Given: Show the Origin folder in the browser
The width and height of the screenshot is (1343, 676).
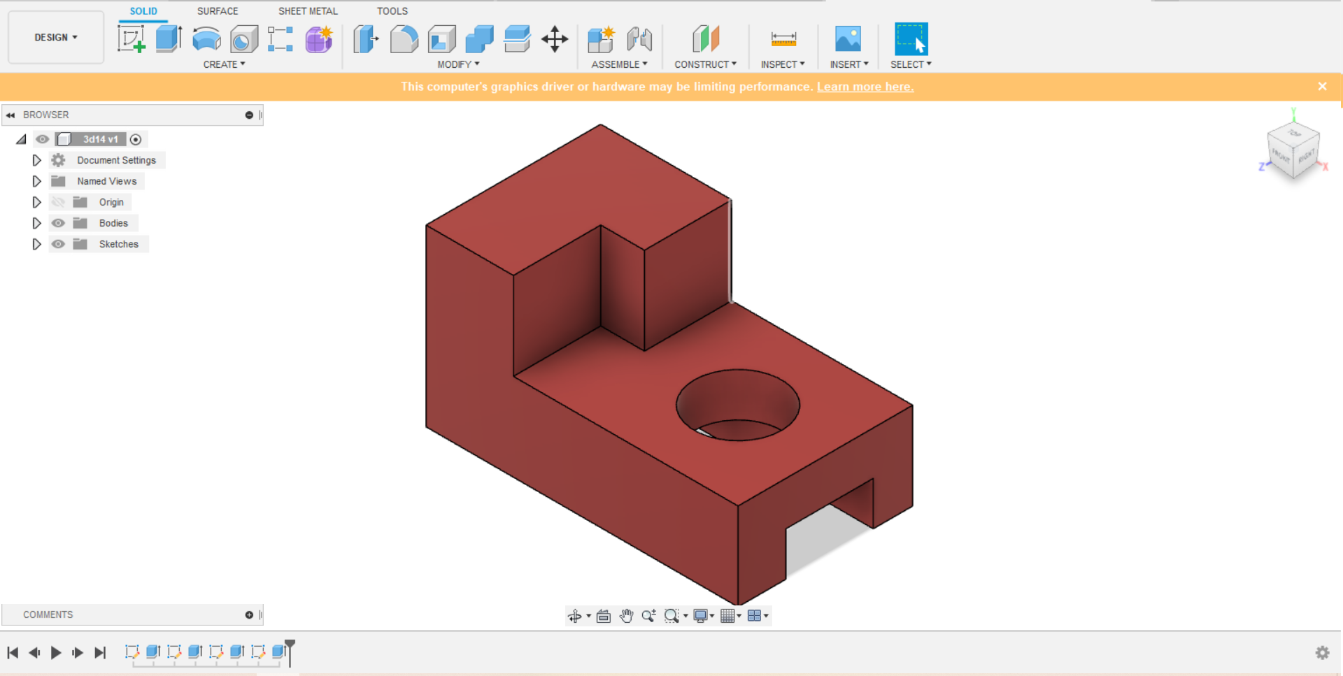Looking at the screenshot, I should click(58, 201).
